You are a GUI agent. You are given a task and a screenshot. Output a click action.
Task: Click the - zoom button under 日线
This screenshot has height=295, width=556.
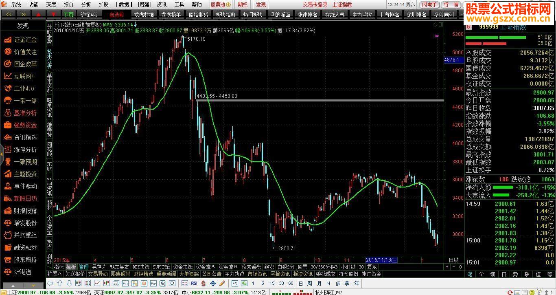point(453,267)
